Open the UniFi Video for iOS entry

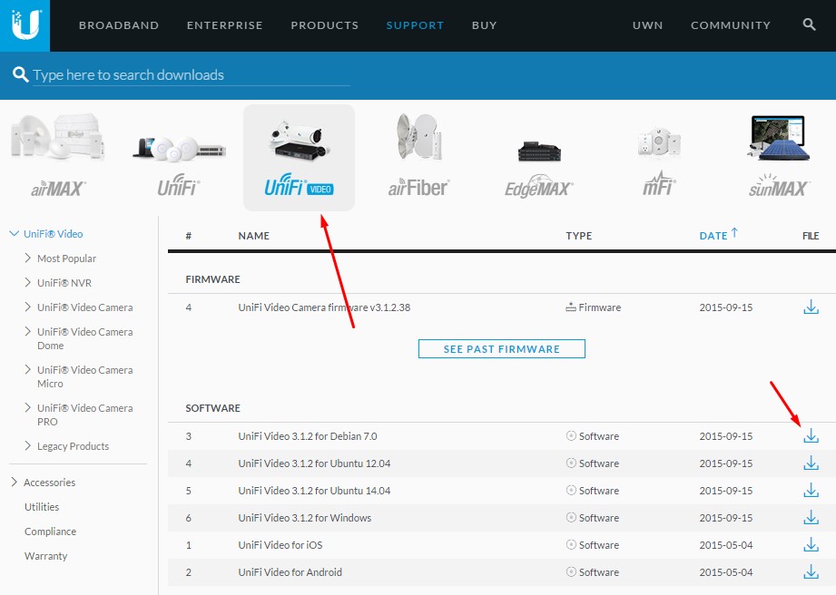280,545
